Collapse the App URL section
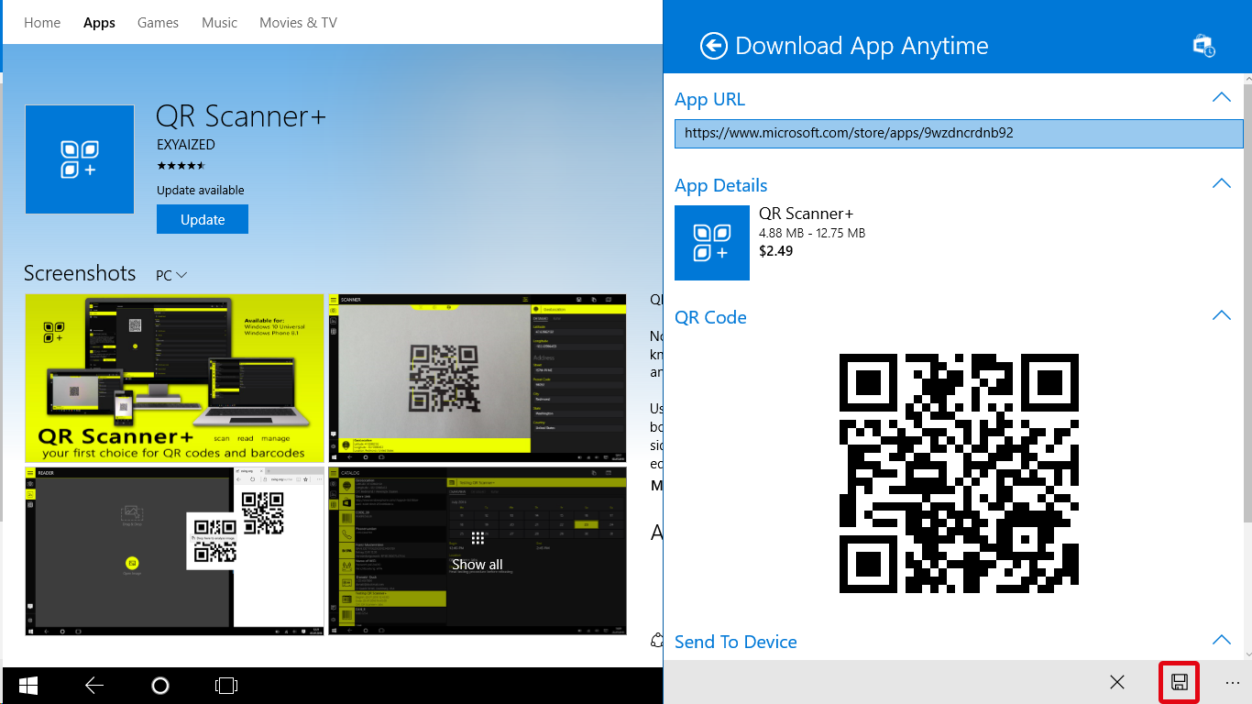The height and width of the screenshot is (704, 1252). (1221, 97)
